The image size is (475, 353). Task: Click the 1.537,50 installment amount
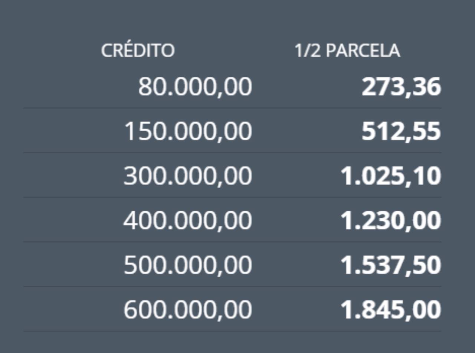pyautogui.click(x=391, y=265)
